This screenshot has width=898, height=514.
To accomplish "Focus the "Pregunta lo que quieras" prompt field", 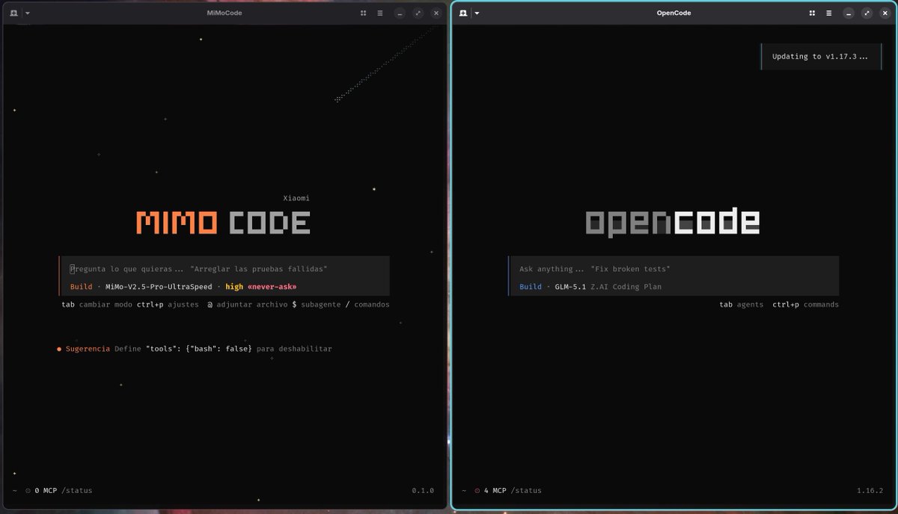I will tap(224, 269).
